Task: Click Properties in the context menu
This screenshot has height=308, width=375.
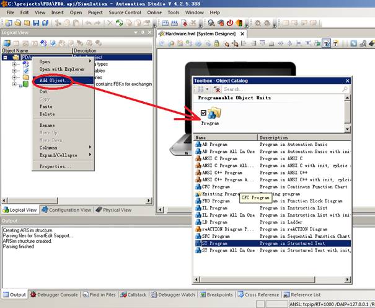Action: (55, 166)
